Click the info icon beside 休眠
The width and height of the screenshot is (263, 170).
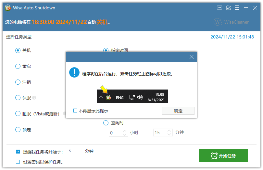pos(34,98)
